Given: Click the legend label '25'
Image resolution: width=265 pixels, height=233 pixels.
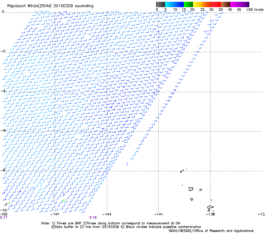Looking at the screenshot, I should [x=202, y=10].
